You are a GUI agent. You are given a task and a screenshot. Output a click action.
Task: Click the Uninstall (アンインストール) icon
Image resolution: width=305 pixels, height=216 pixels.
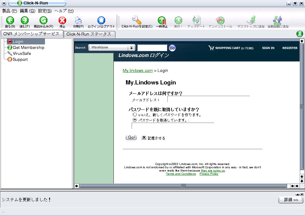pos(220,20)
